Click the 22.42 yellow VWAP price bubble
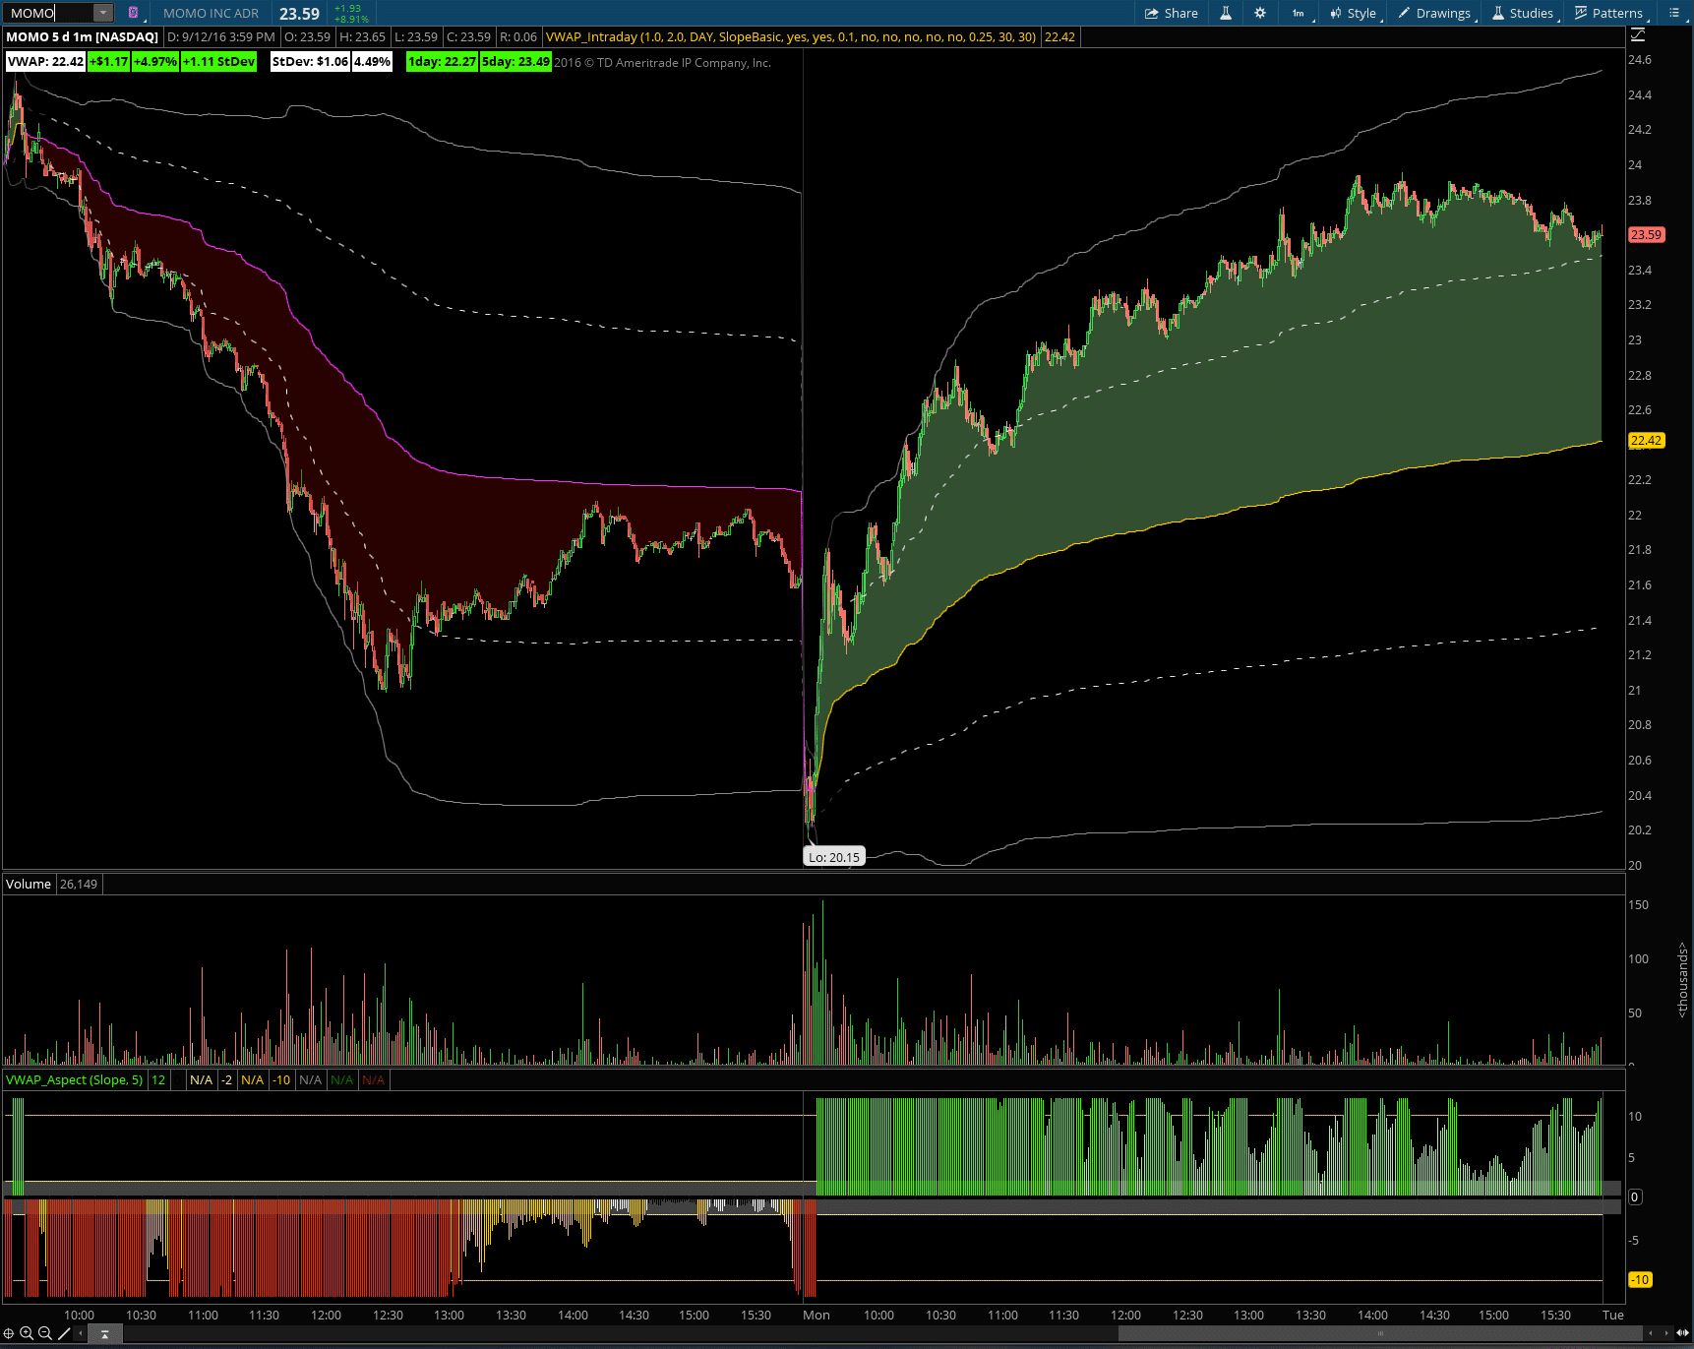 pyautogui.click(x=1646, y=440)
